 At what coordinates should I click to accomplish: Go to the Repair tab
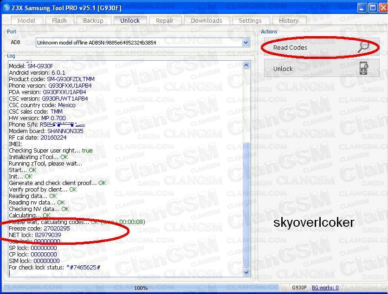click(165, 20)
